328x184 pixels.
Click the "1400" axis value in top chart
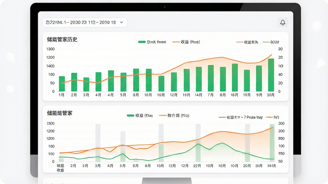pyautogui.click(x=50, y=66)
